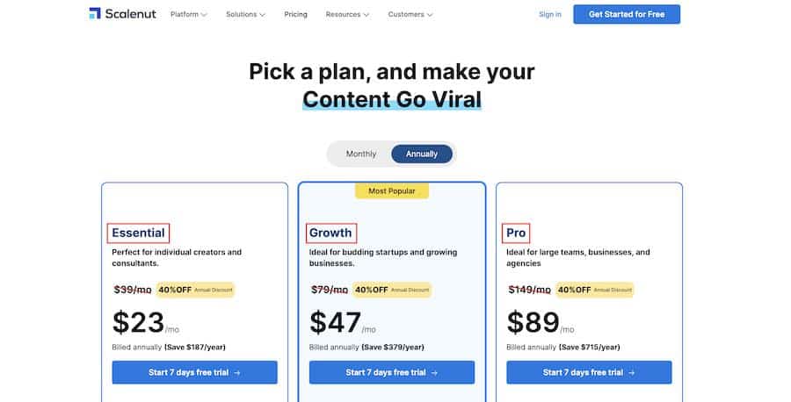Click Get Started for Free button
The image size is (791, 402).
[x=627, y=15]
